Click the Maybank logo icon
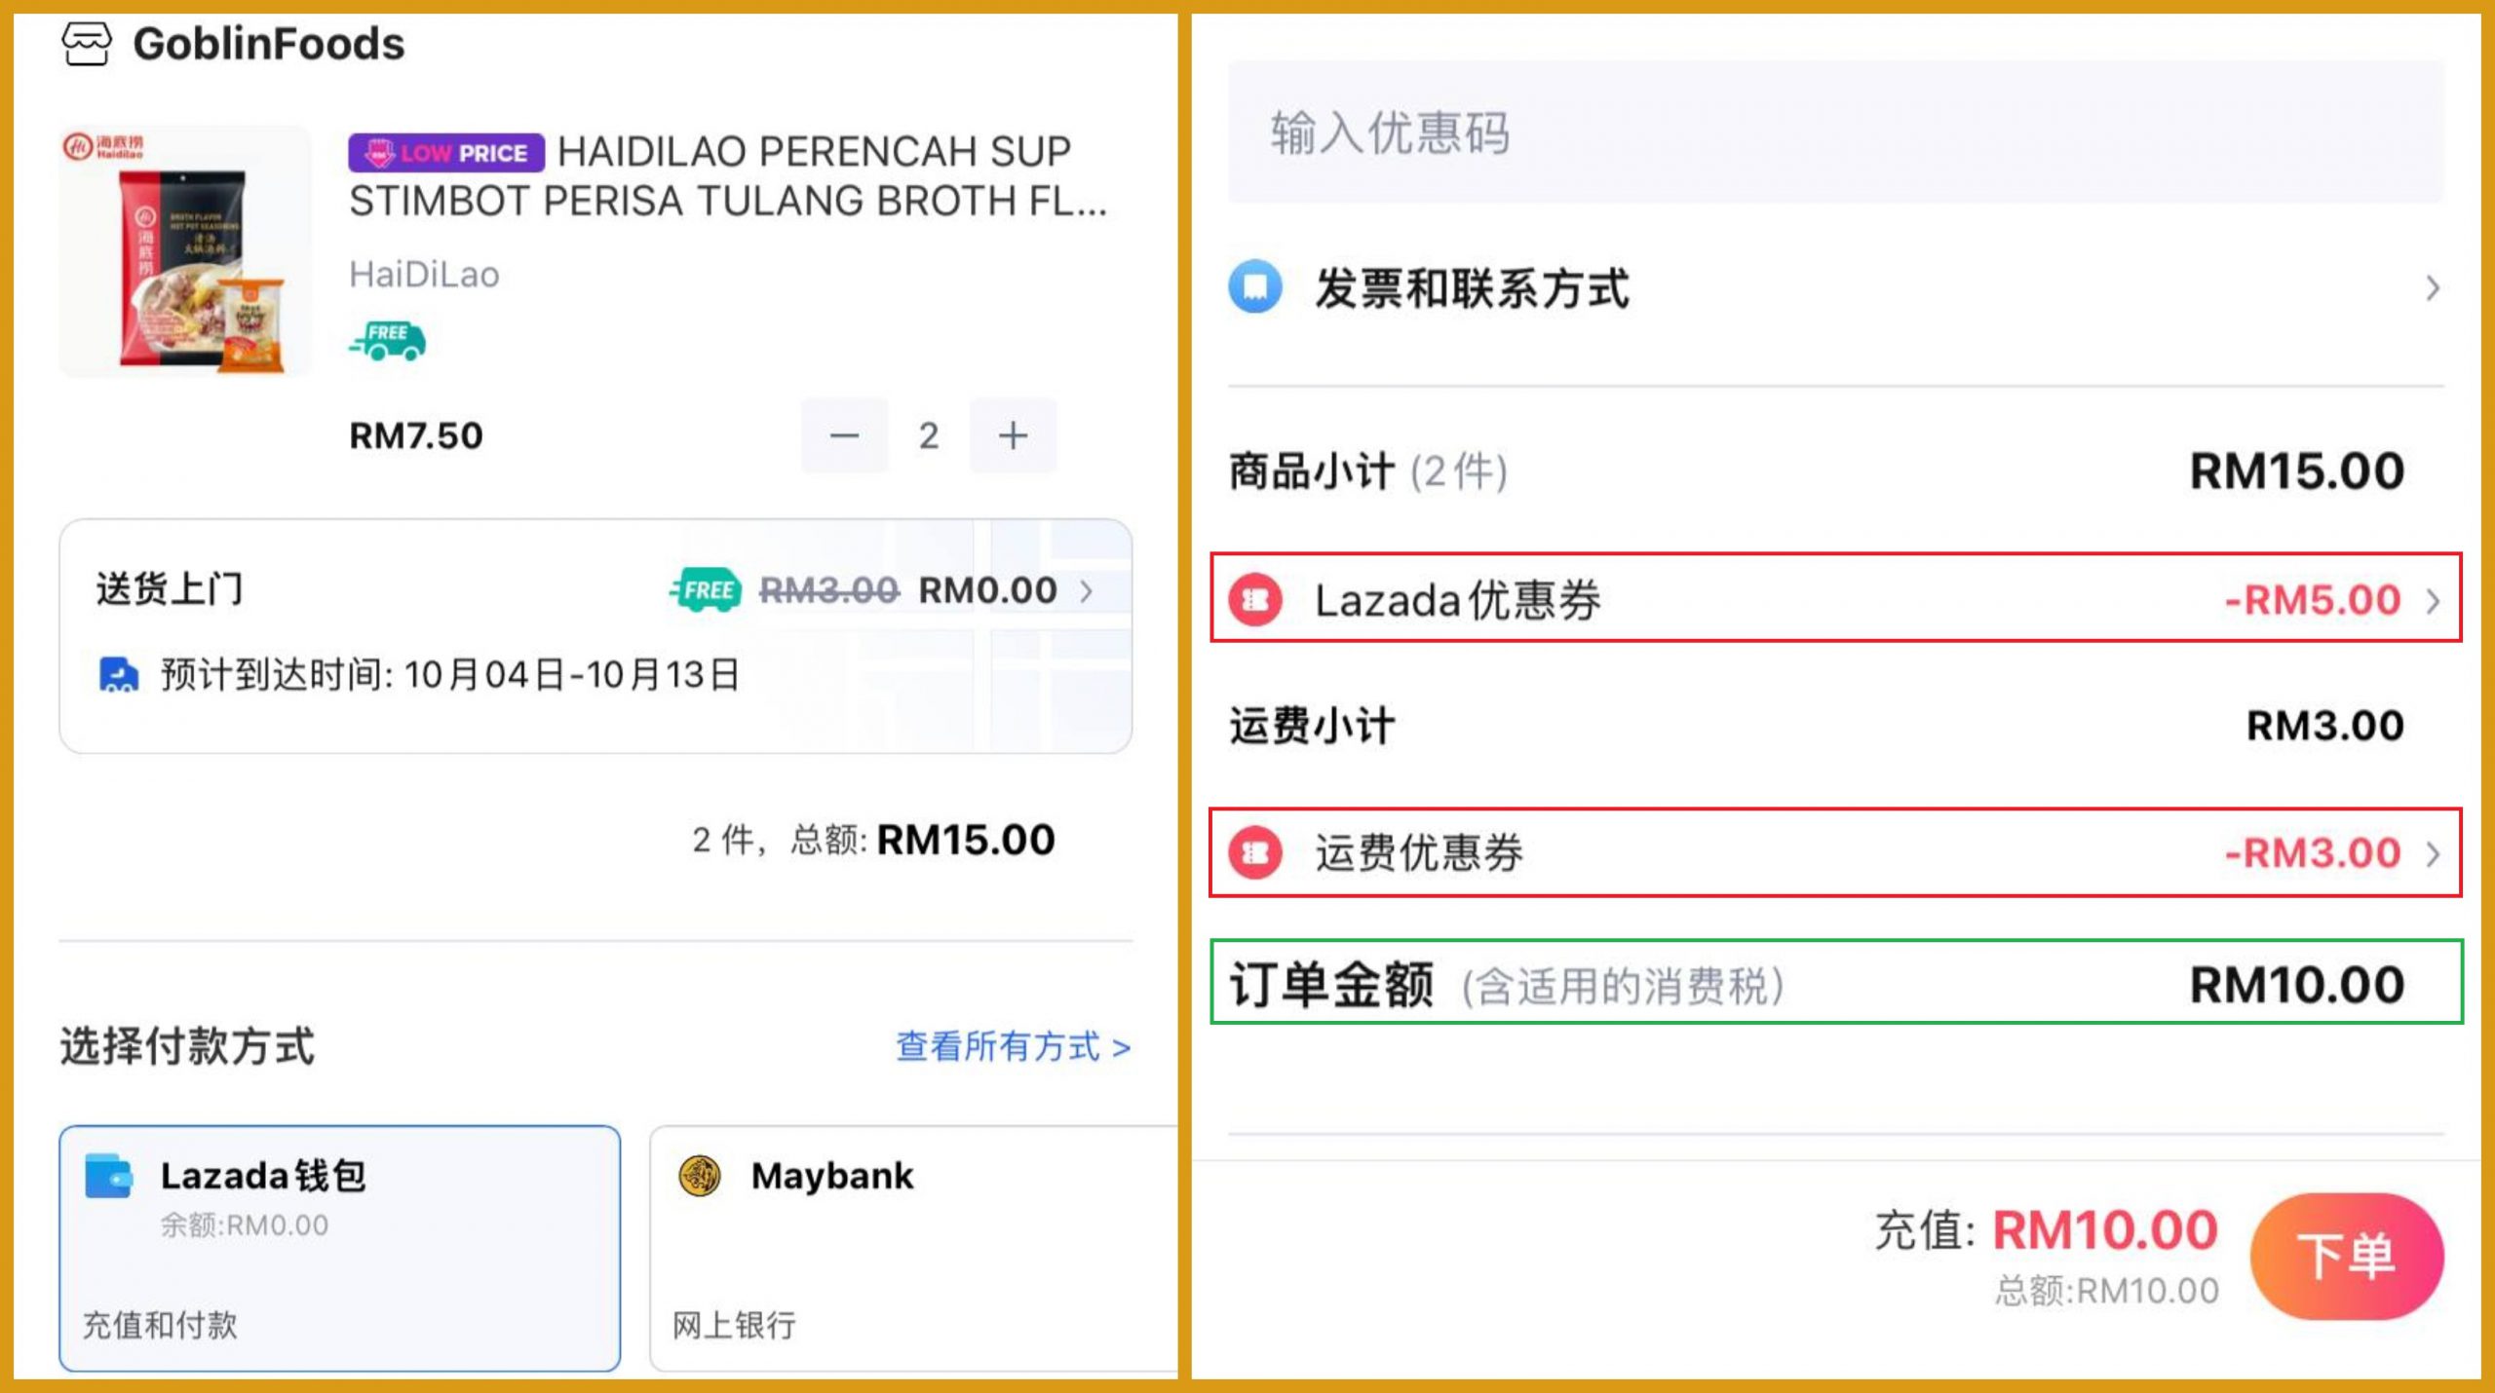The width and height of the screenshot is (2495, 1393). pos(700,1176)
